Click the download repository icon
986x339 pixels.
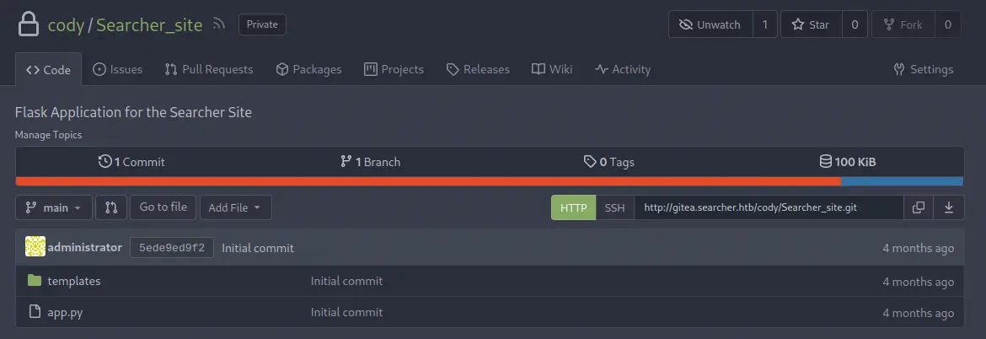(x=949, y=207)
